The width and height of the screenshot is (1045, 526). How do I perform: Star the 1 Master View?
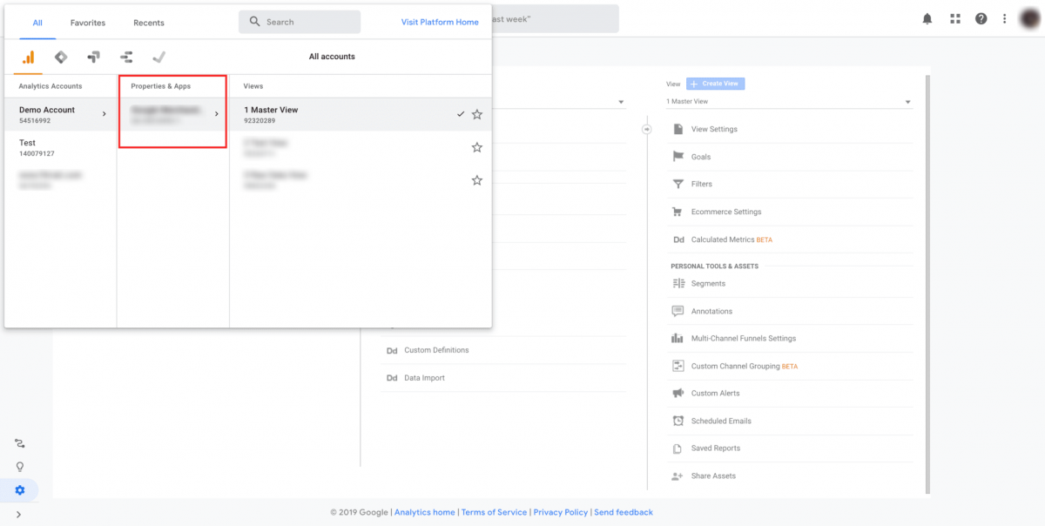click(477, 114)
